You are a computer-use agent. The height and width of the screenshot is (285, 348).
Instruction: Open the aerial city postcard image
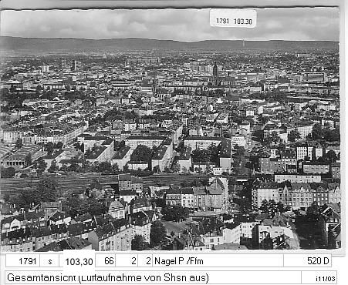coord(170,129)
